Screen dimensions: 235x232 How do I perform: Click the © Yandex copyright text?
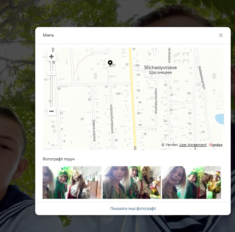[169, 145]
